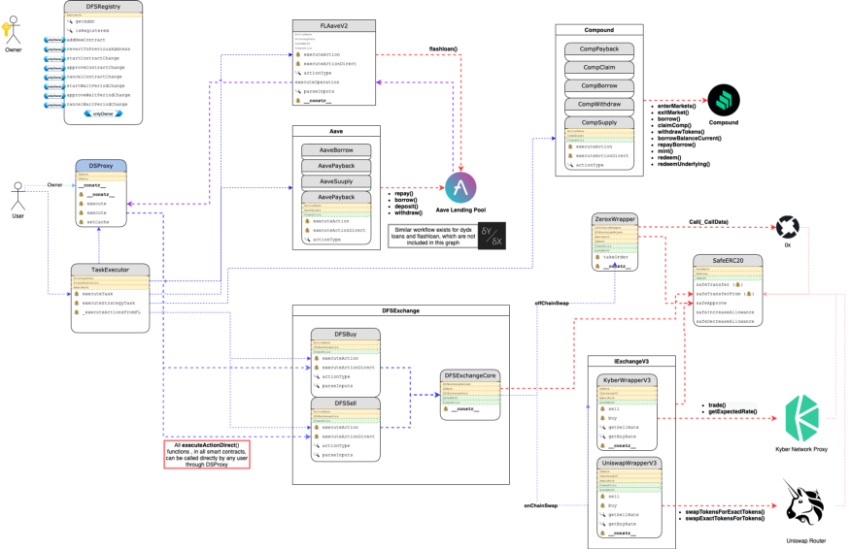The image size is (850, 549).
Task: Click the onlyOwner badge beside addNewContract
Action: pyautogui.click(x=54, y=40)
